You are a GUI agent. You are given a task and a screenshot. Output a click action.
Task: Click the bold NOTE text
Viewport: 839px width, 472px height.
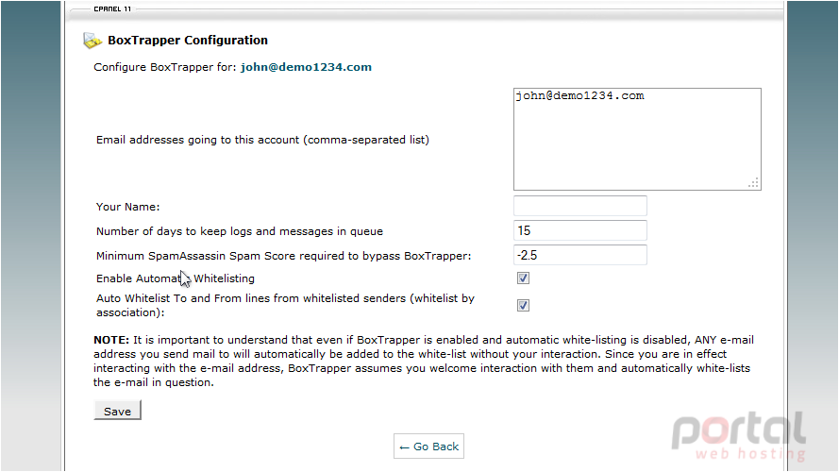(111, 340)
